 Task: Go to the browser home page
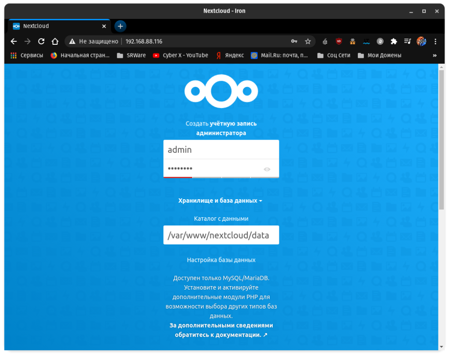click(x=55, y=41)
